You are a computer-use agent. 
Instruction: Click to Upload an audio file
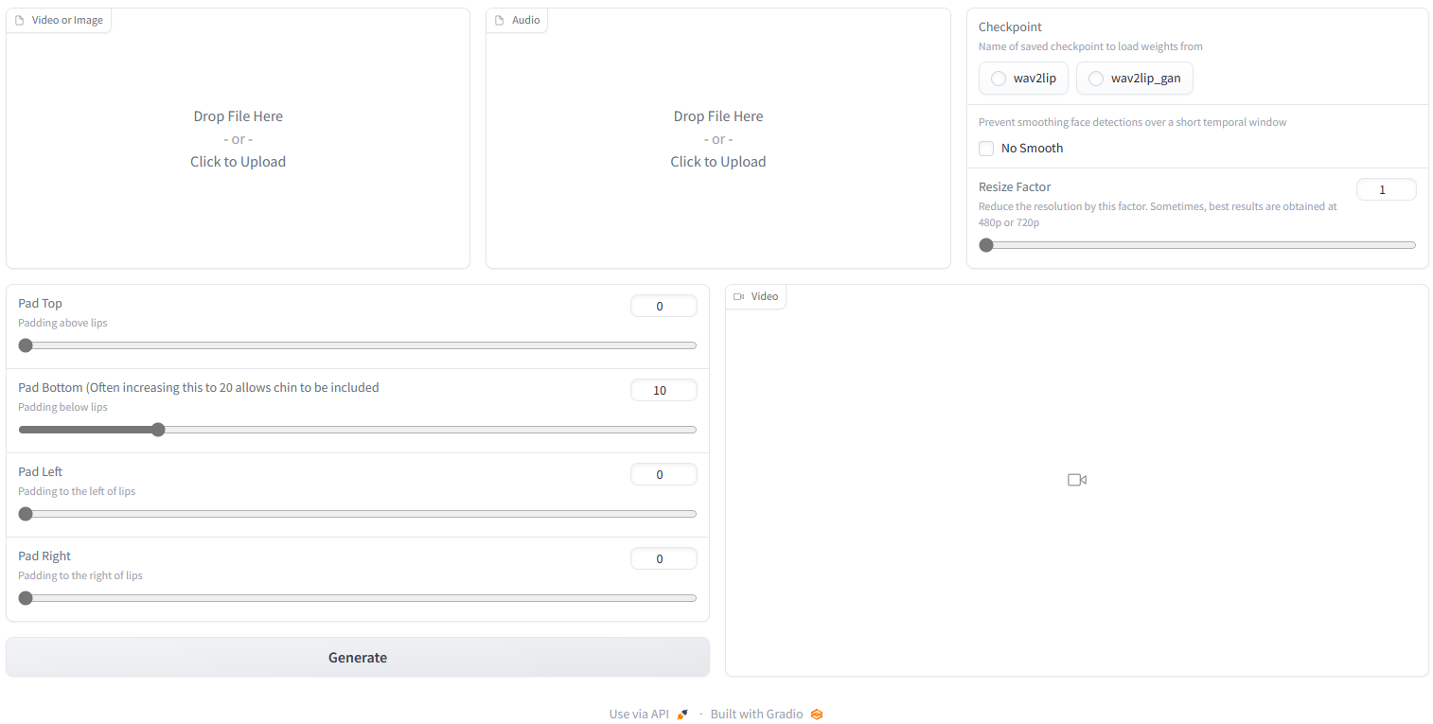717,161
